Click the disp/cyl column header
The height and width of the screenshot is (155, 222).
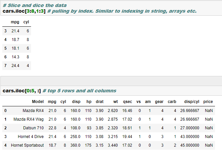click(x=191, y=102)
